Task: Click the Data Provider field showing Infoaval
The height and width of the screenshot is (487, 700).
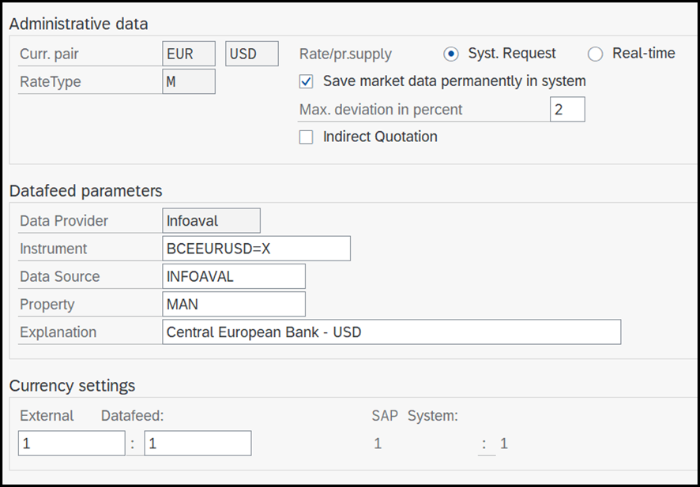Action: [x=211, y=220]
